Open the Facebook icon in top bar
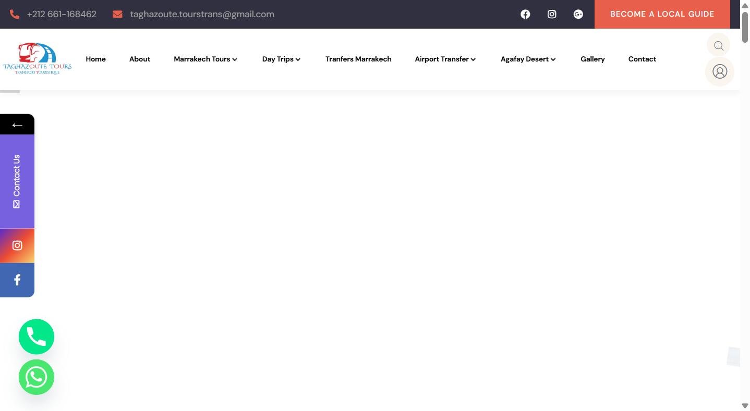 525,14
